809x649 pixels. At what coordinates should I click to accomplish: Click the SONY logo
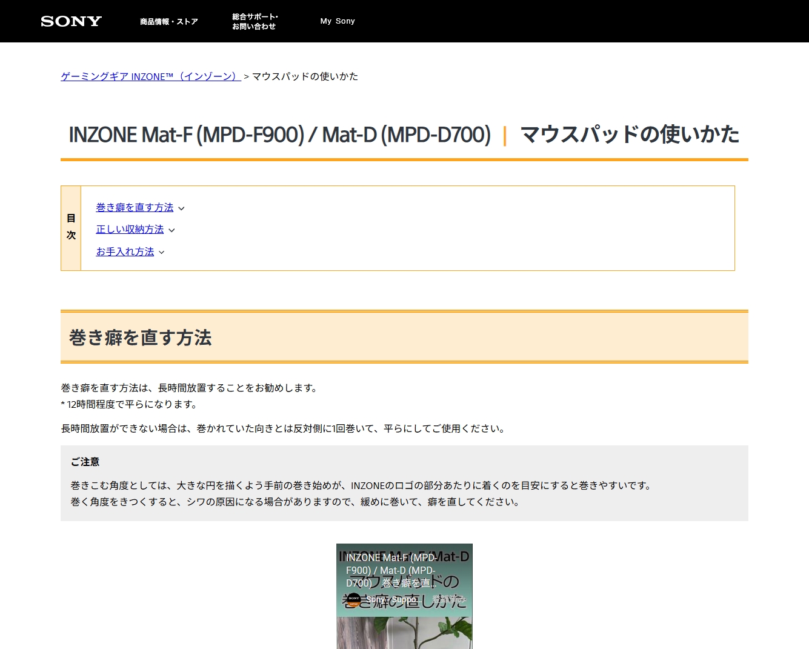[71, 21]
